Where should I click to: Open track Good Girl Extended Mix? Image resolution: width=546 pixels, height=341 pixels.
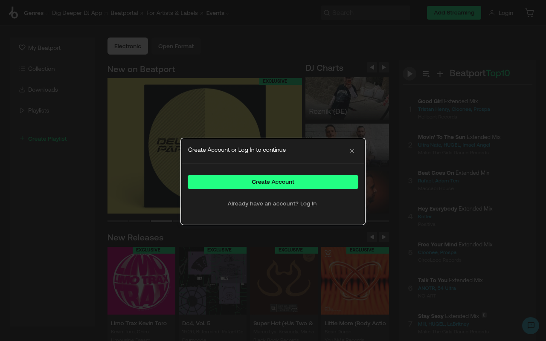click(448, 101)
